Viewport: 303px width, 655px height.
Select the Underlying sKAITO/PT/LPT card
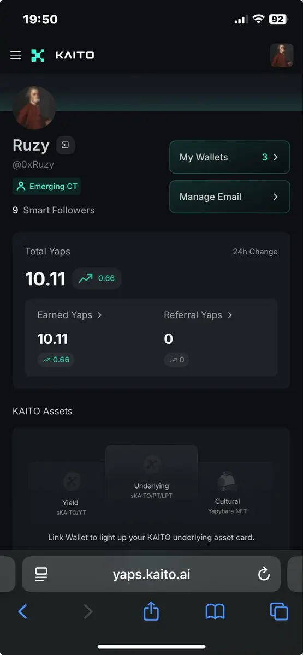[x=151, y=475]
